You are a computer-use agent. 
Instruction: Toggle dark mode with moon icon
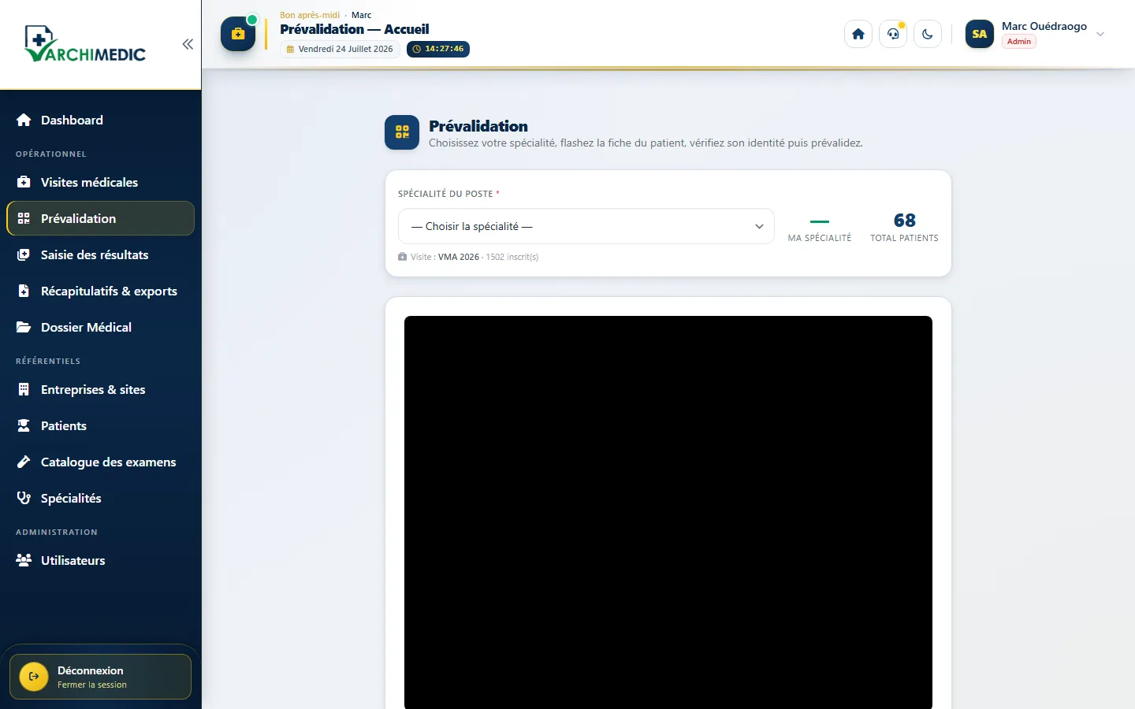(928, 34)
